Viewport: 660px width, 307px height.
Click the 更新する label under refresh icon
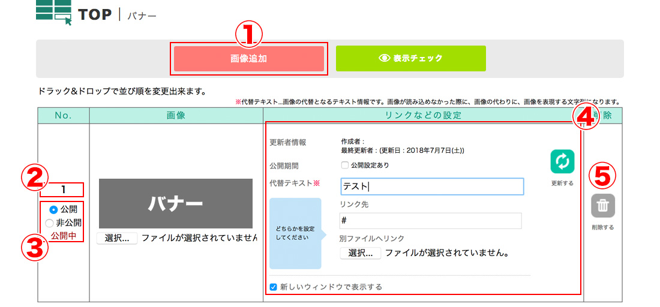tap(562, 183)
